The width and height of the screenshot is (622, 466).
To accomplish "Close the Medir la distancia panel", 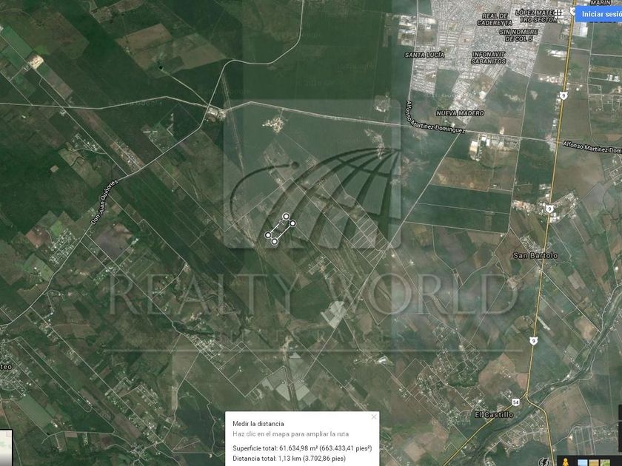I will click(x=374, y=417).
